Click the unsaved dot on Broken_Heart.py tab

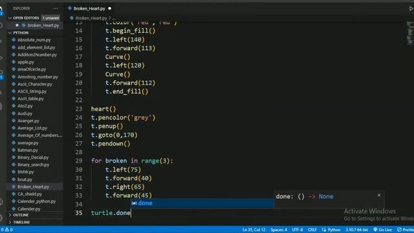(109, 8)
